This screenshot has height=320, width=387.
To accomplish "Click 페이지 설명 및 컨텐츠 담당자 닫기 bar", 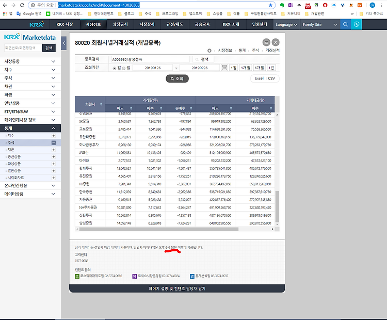I will (x=177, y=289).
